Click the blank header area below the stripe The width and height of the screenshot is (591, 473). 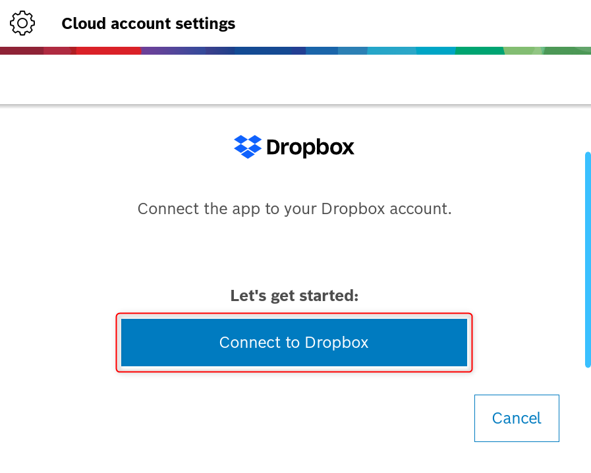tap(295, 79)
